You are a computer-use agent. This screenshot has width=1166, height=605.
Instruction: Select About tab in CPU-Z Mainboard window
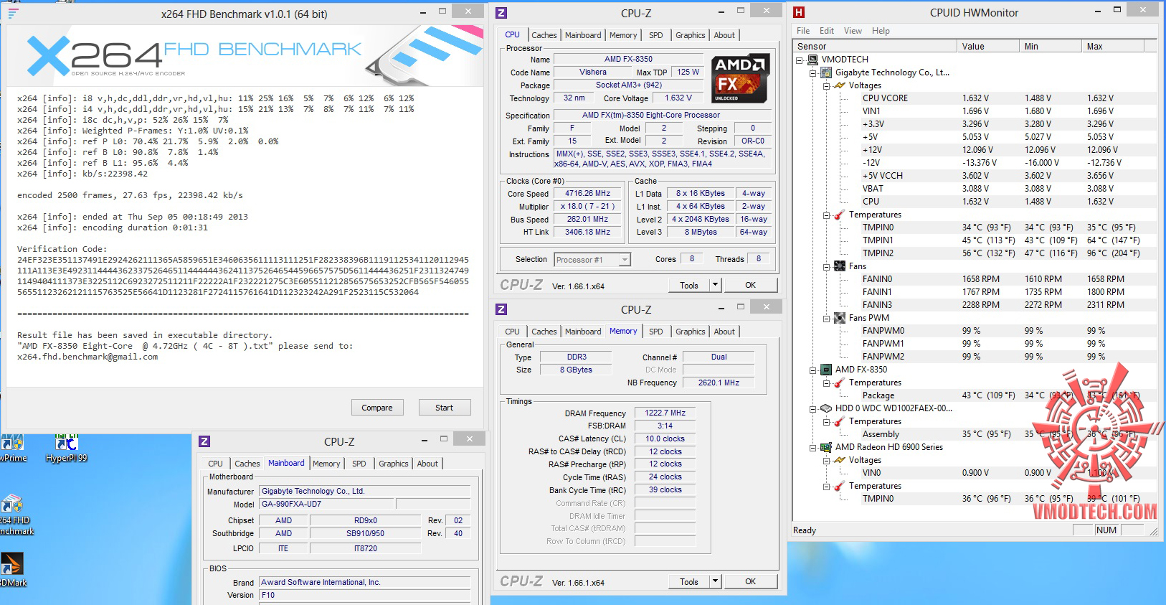click(x=427, y=464)
